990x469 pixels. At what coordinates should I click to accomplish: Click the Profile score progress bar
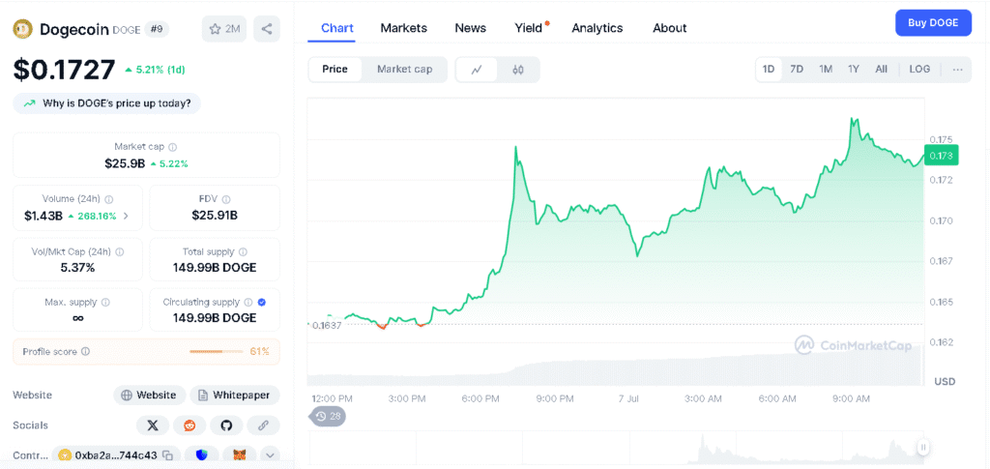point(217,352)
